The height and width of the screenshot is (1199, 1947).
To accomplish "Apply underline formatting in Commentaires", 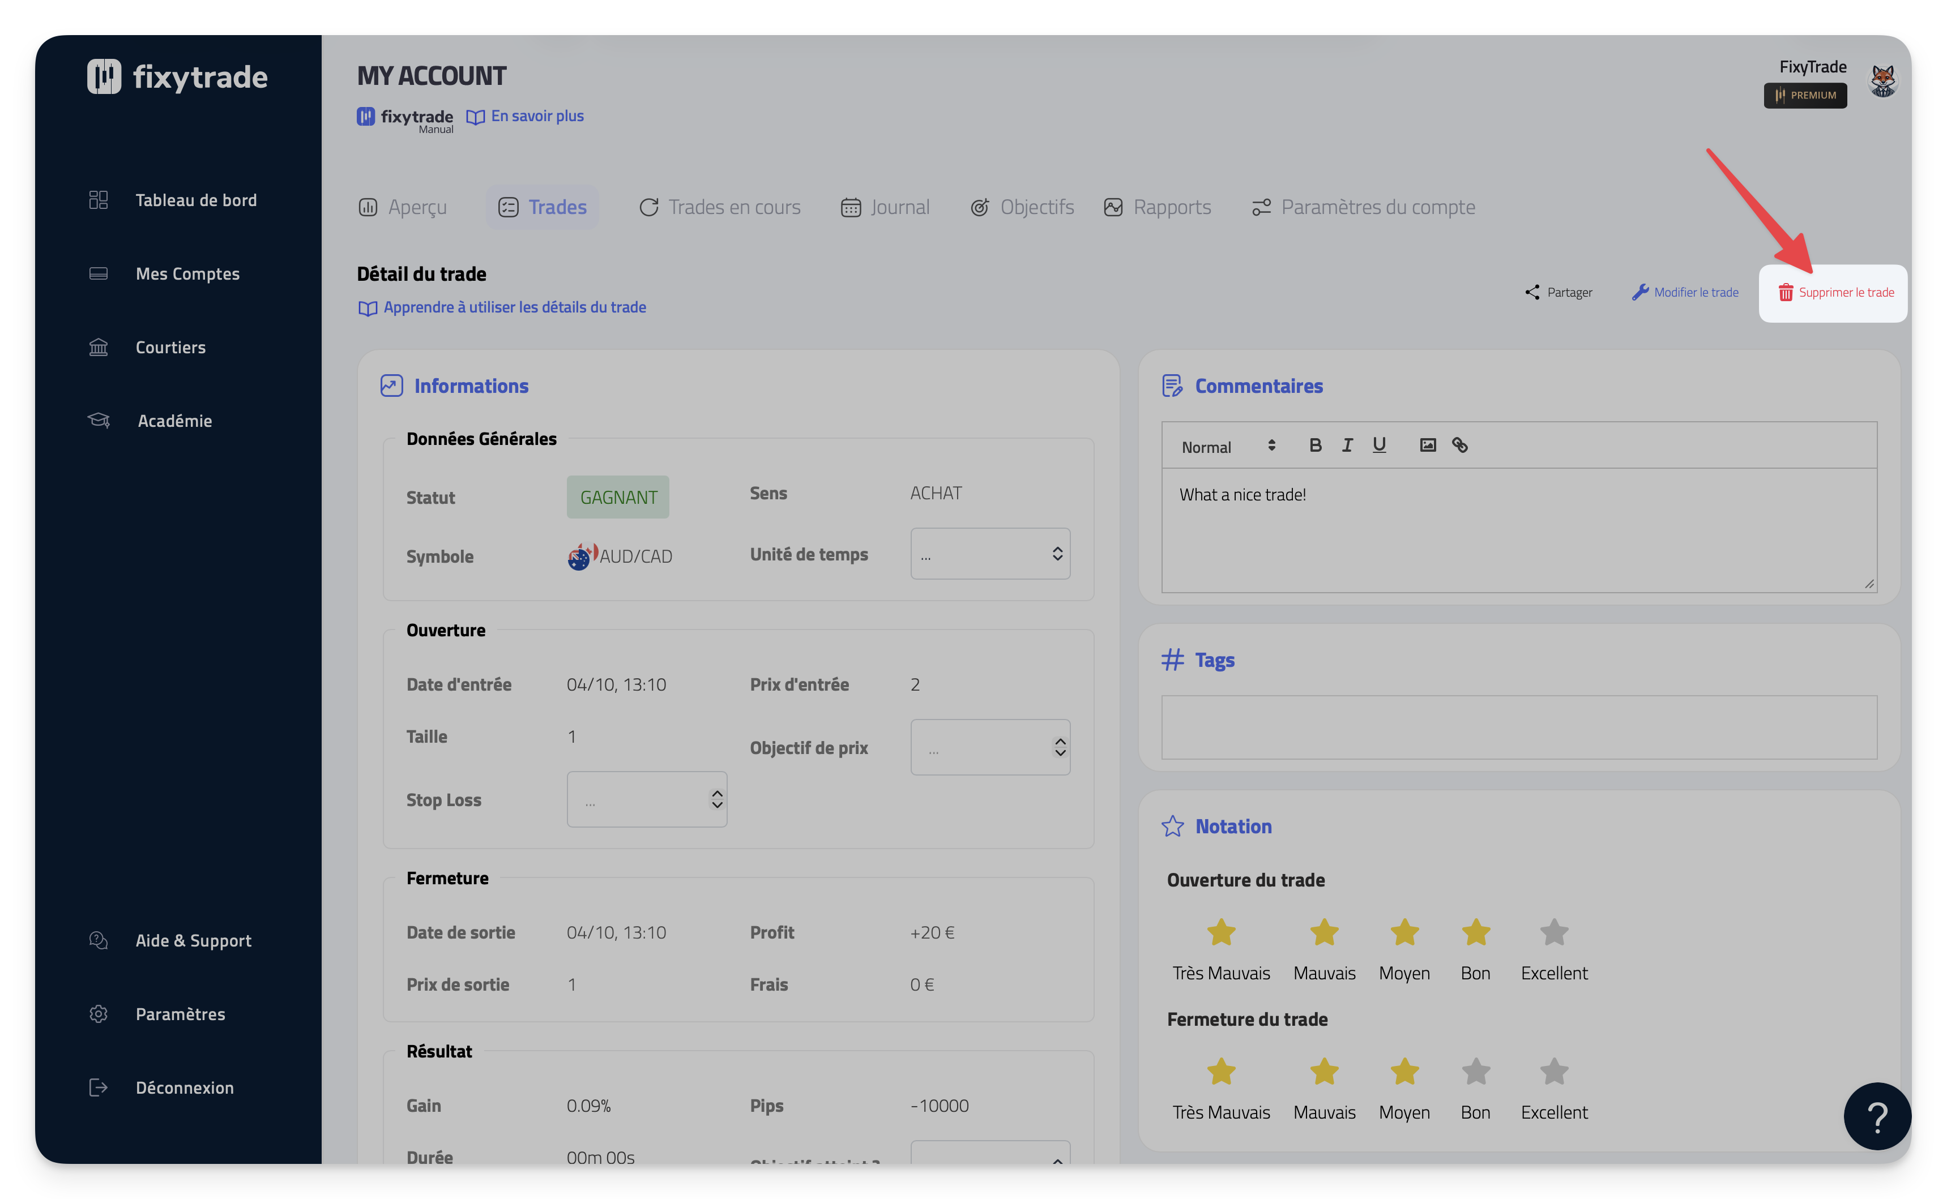I will (1379, 445).
